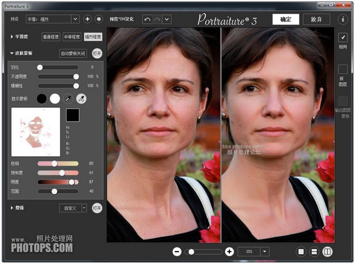355x264 pixels.
Task: Open the undo history dropdown arrow
Action: (167, 20)
